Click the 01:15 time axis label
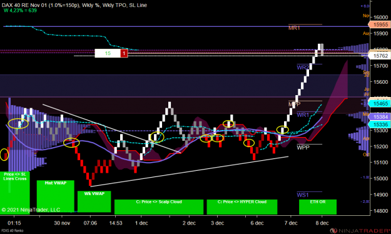Image resolution: width=391 pixels, height=234 pixels. (14, 223)
